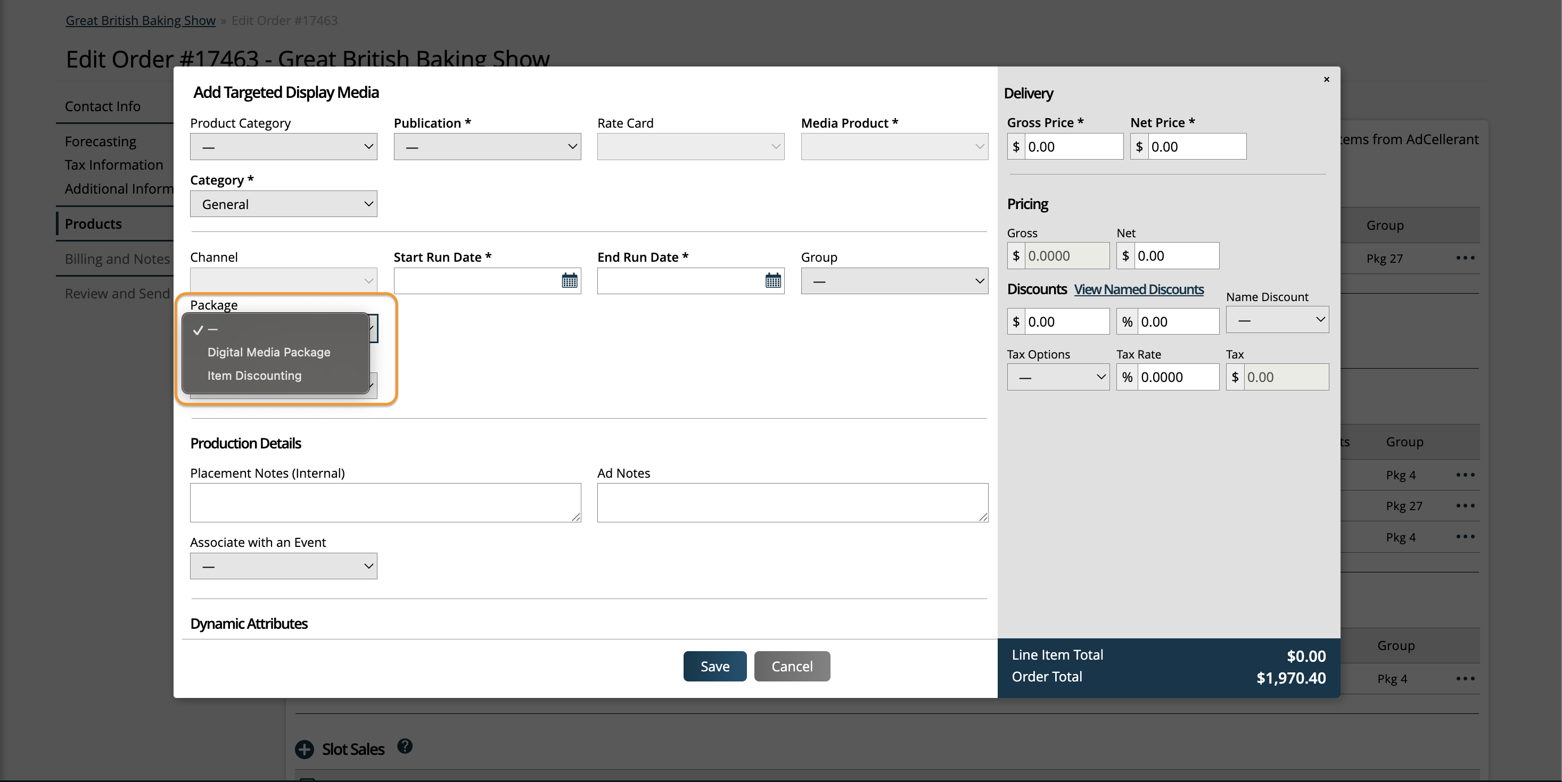Viewport: 1562px width, 782px height.
Task: Choose Digital Media Package from Package list
Action: coord(269,353)
